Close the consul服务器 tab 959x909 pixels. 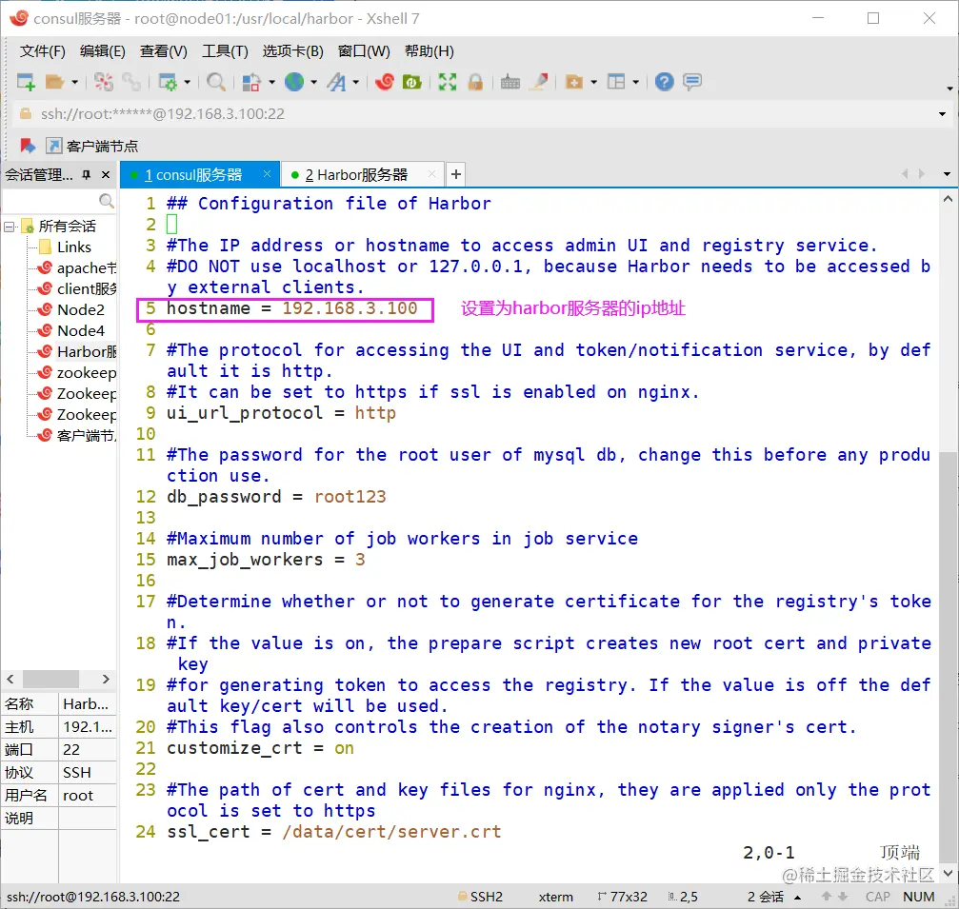pos(268,174)
